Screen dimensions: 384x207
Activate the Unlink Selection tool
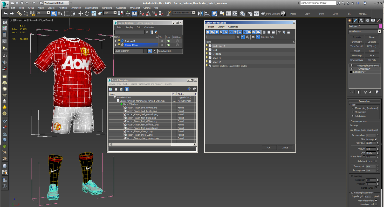(x=26, y=13)
